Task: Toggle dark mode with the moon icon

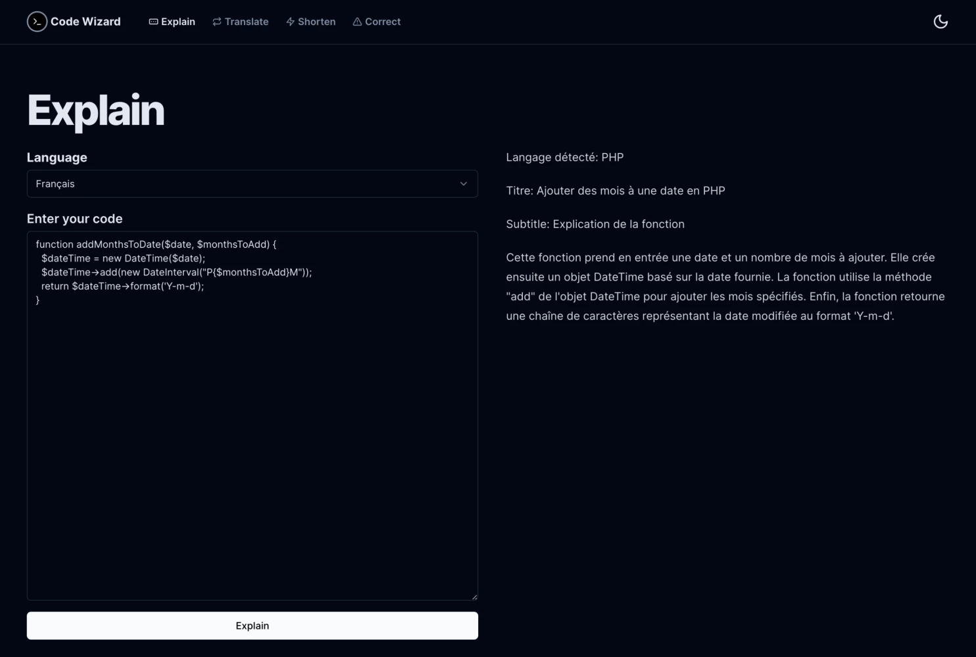Action: pyautogui.click(x=940, y=22)
